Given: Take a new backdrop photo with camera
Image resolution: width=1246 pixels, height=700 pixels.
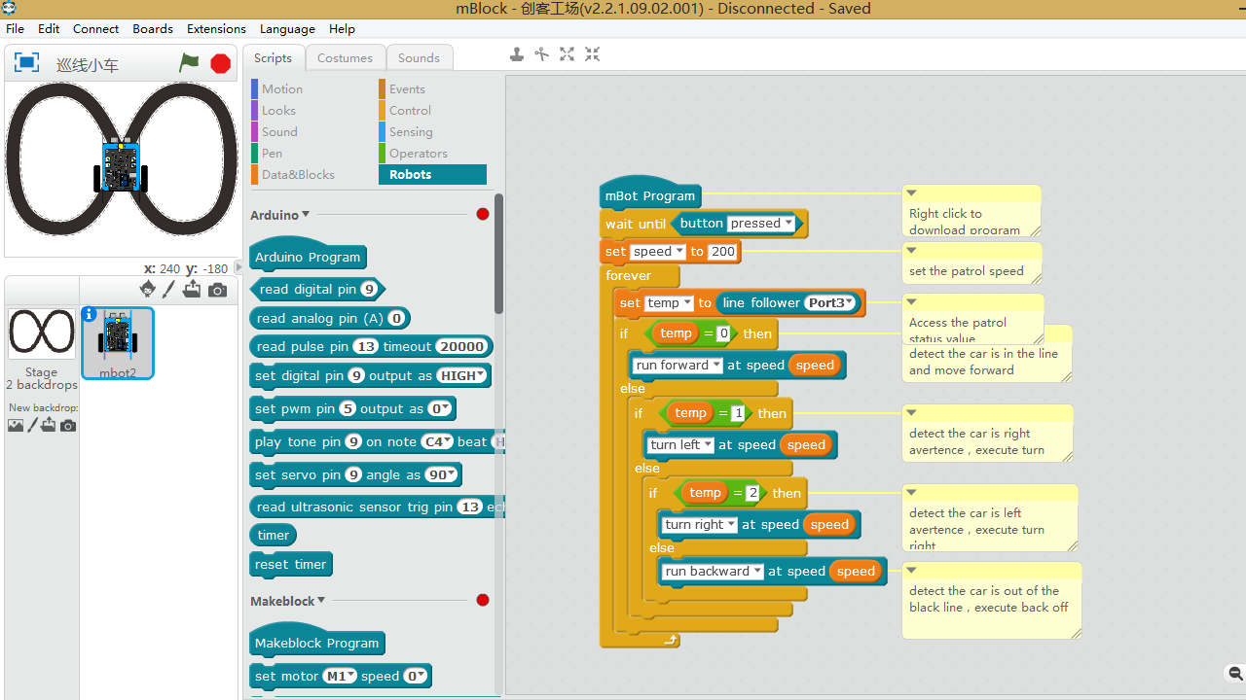Looking at the screenshot, I should pos(68,425).
